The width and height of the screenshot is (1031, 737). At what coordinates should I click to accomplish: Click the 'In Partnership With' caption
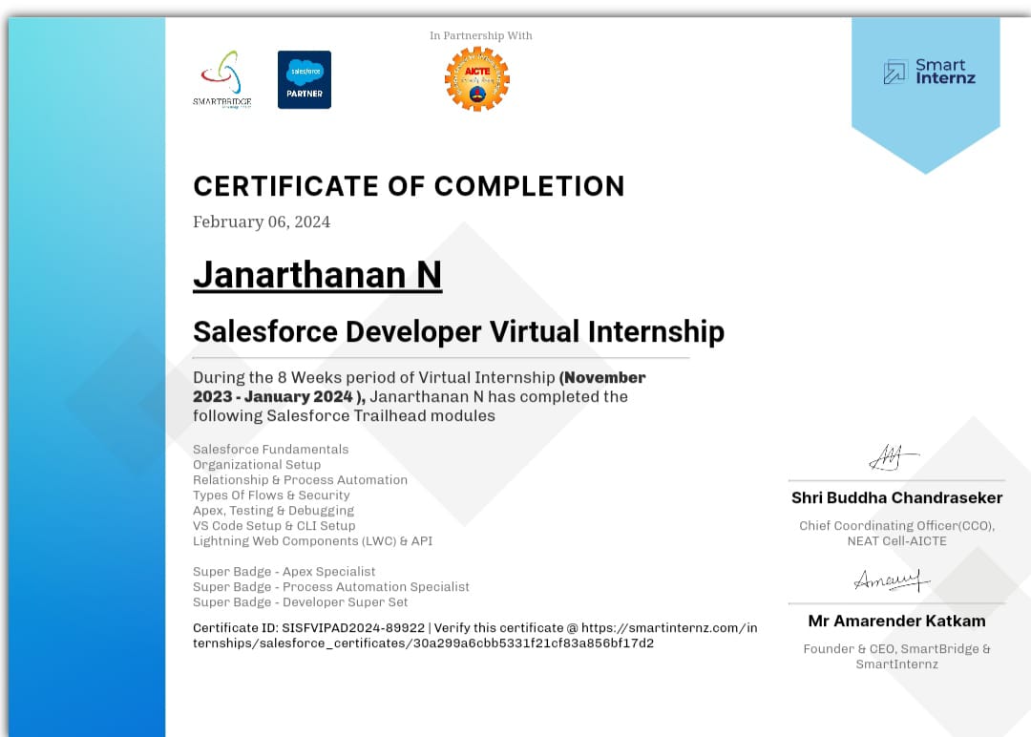coord(480,35)
